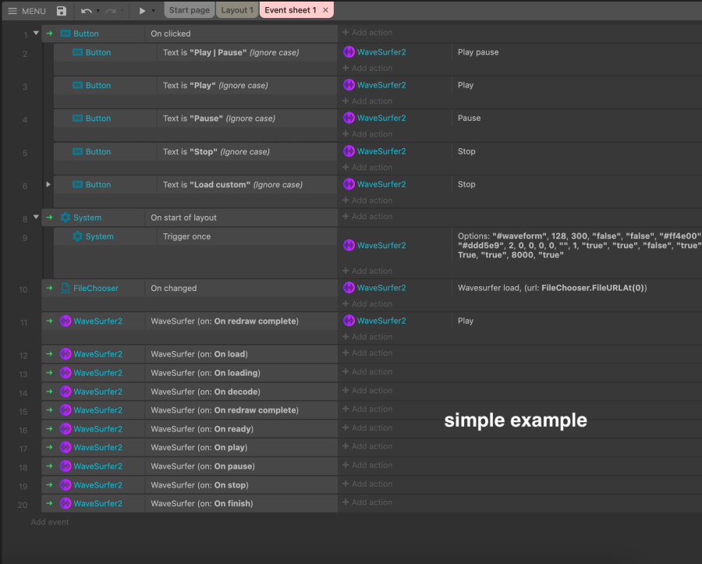
Task: Click green trigger arrow of event 12
Action: click(49, 353)
